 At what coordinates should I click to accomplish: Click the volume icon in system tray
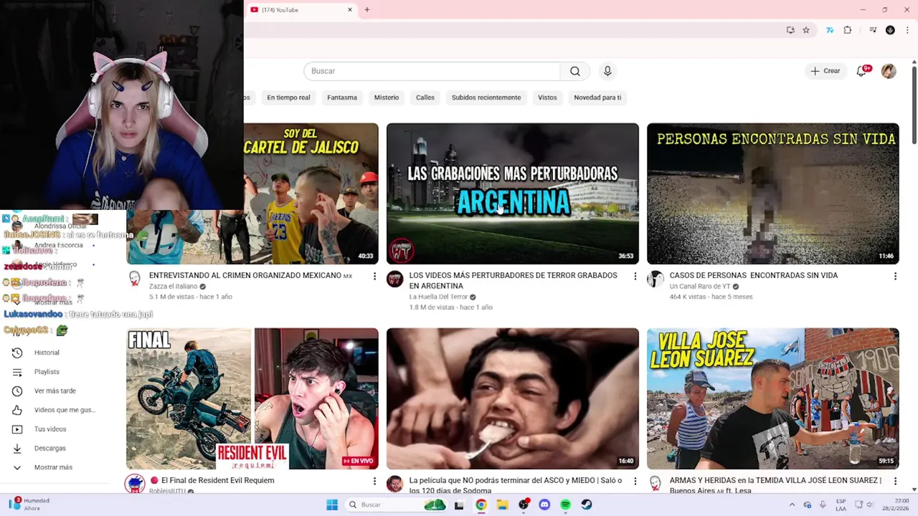coord(869,505)
